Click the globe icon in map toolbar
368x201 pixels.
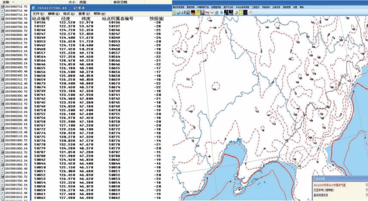[x=188, y=12]
